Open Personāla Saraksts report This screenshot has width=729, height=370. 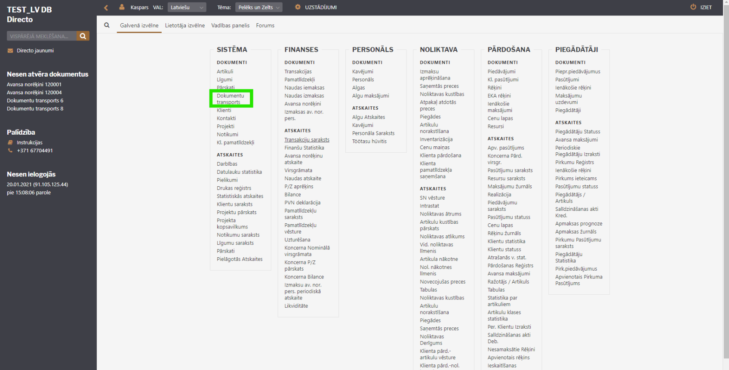coord(373,133)
